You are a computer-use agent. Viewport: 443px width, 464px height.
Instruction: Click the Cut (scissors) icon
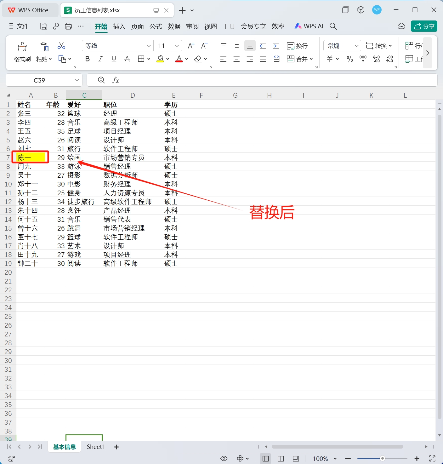(61, 46)
